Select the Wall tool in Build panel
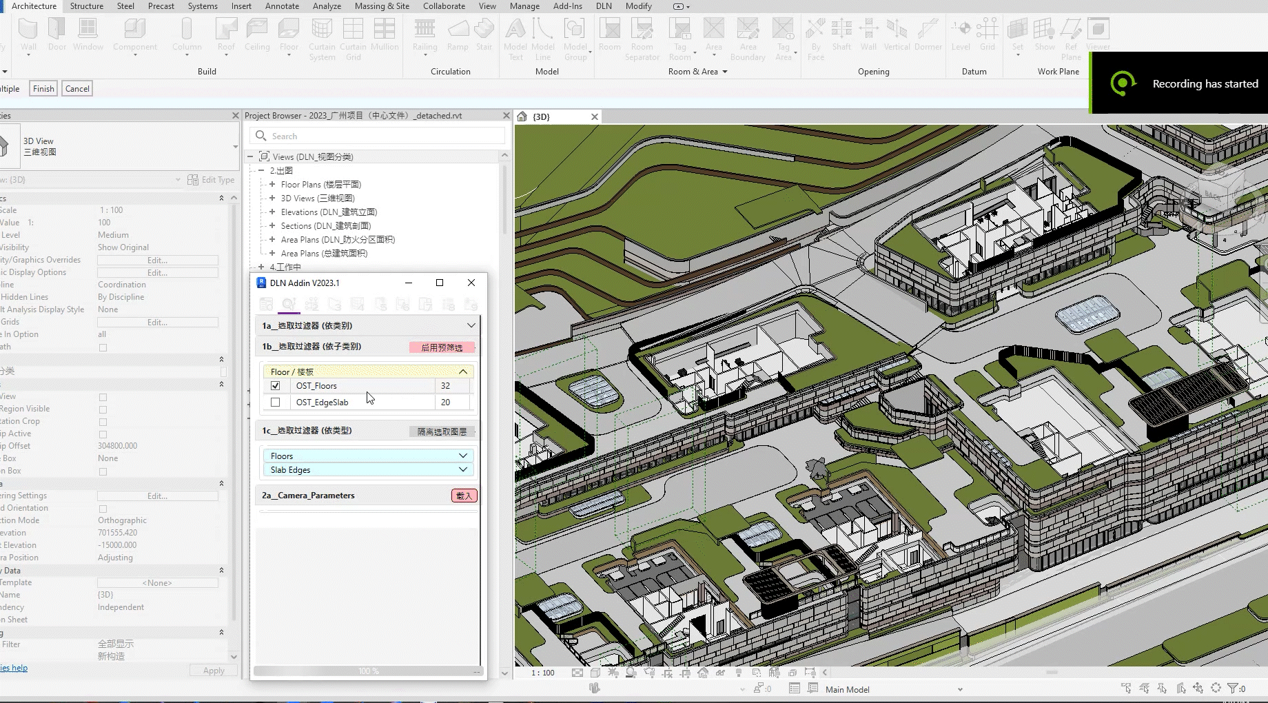Viewport: 1268px width, 703px height. [x=28, y=34]
